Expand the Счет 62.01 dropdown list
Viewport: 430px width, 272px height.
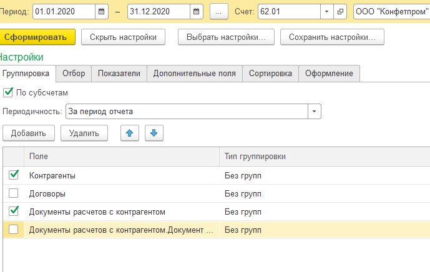tap(327, 11)
